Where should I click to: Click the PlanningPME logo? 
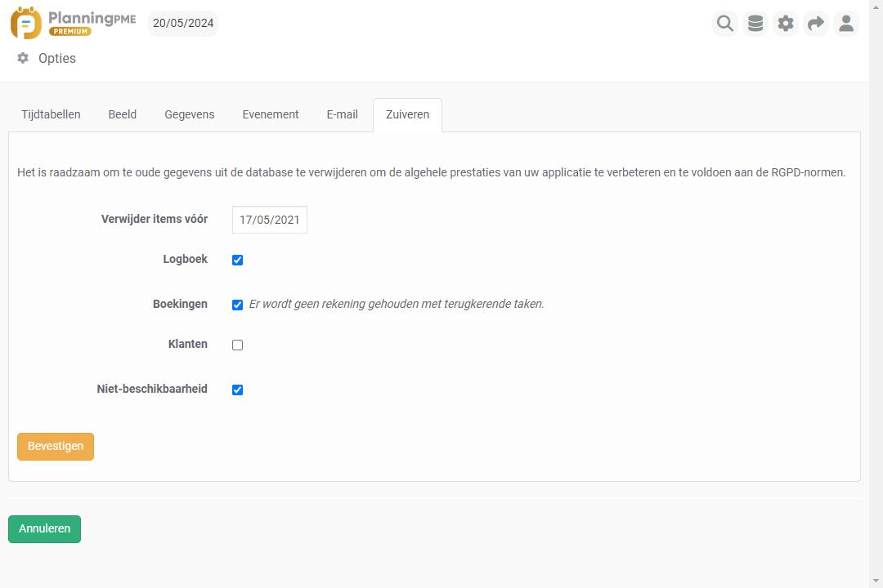pyautogui.click(x=74, y=23)
